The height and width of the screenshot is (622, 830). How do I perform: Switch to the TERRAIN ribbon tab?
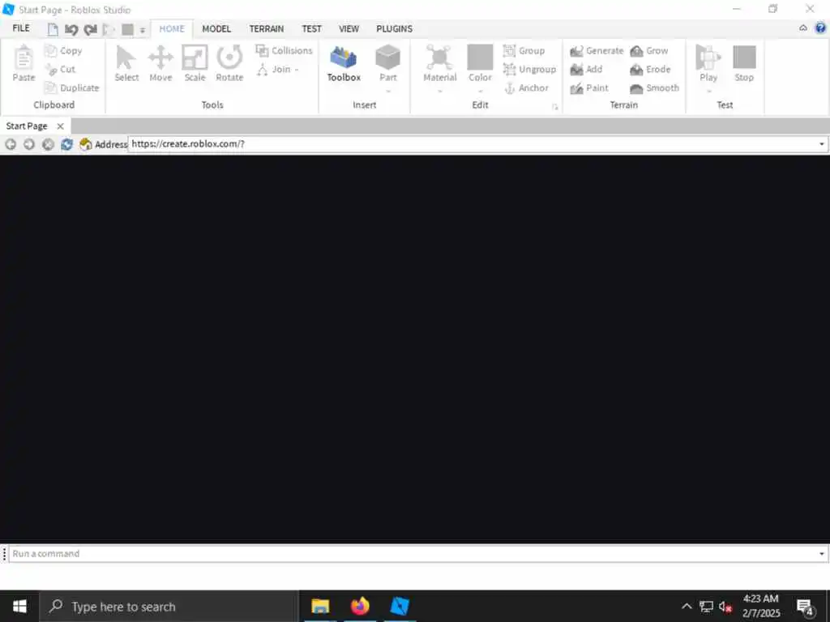click(x=267, y=29)
